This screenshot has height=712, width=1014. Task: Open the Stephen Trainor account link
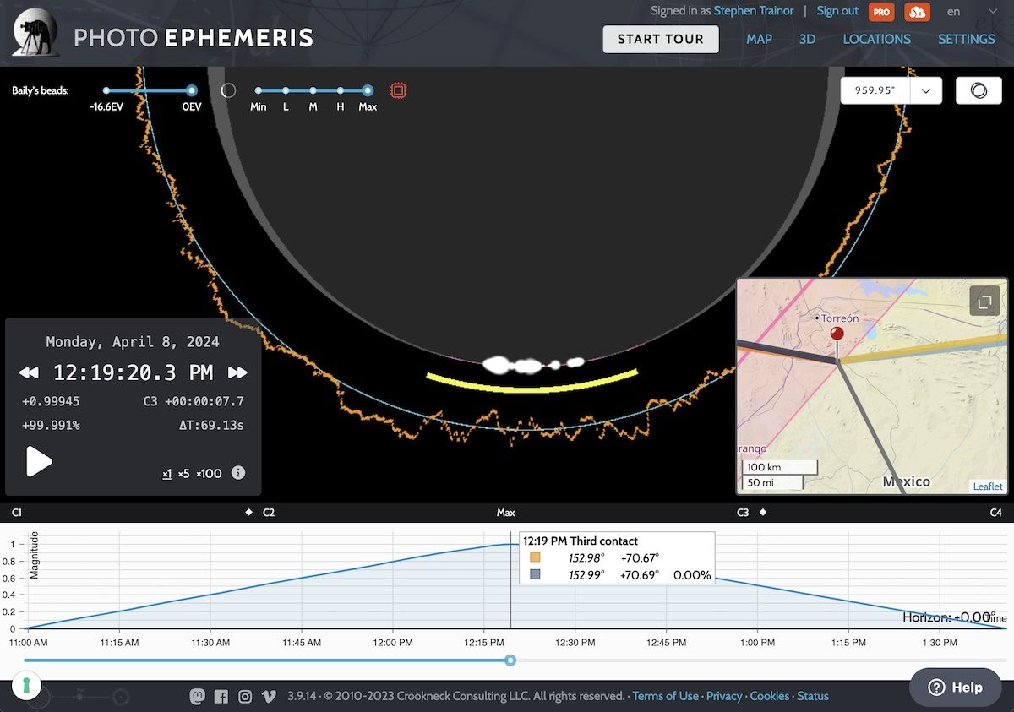tap(754, 11)
